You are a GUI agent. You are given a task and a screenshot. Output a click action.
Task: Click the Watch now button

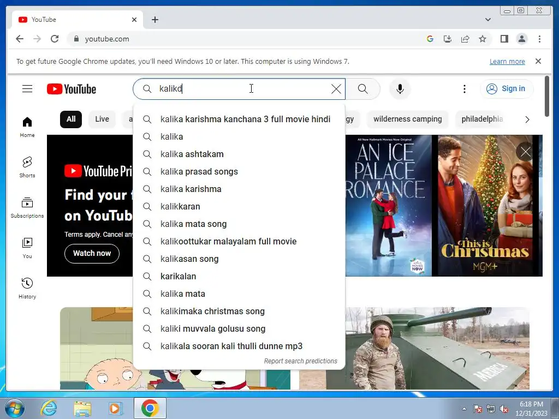92,253
